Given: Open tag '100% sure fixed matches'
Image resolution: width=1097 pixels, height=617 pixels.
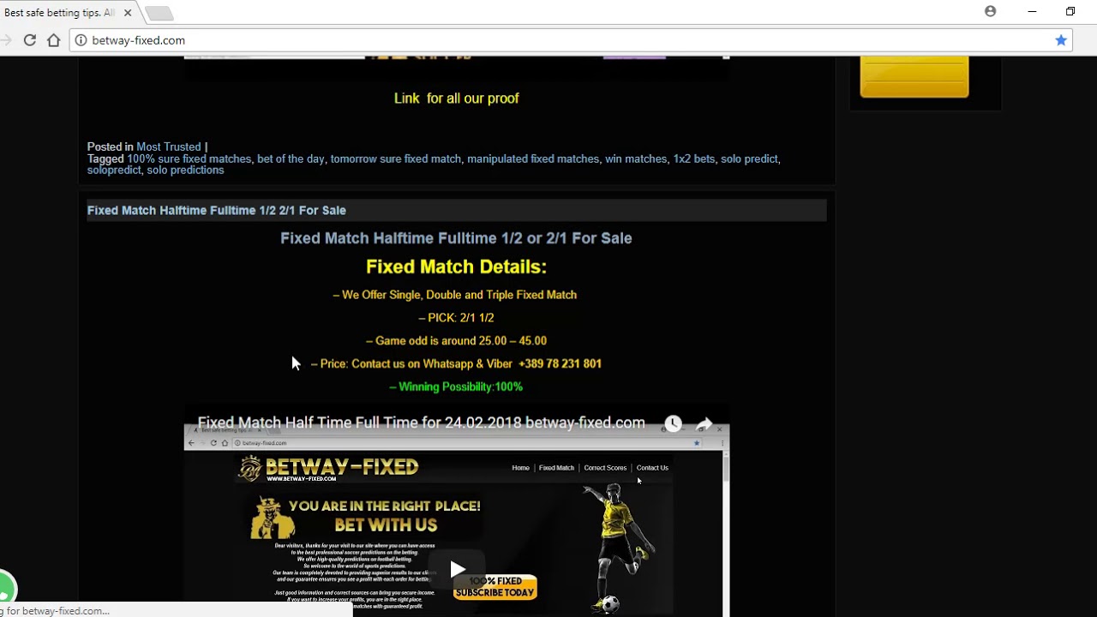Looking at the screenshot, I should (189, 159).
